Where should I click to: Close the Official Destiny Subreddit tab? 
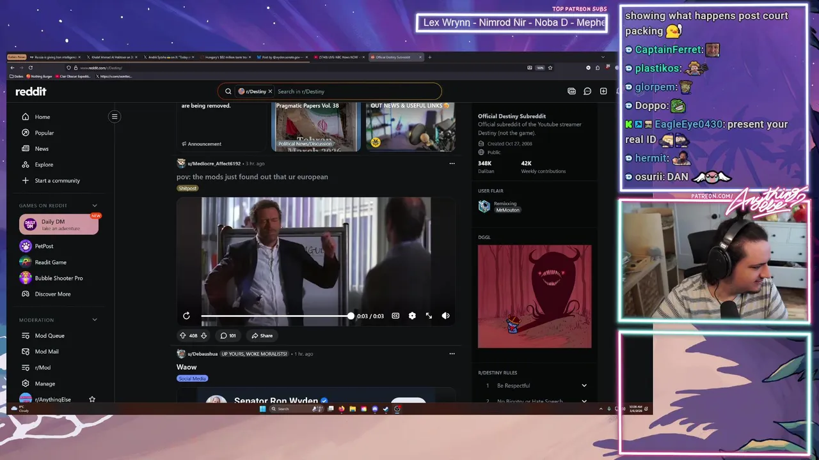420,57
